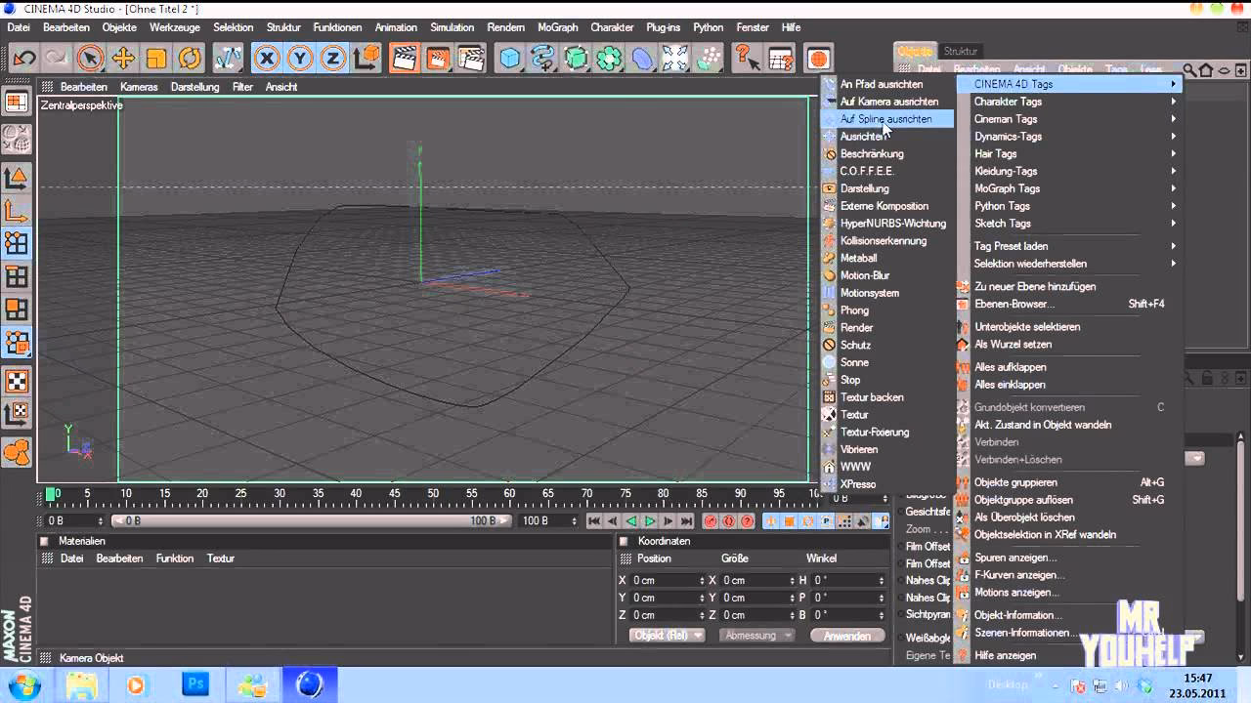Image resolution: width=1251 pixels, height=703 pixels.
Task: Click the red Record Active Objects button
Action: [x=711, y=521]
